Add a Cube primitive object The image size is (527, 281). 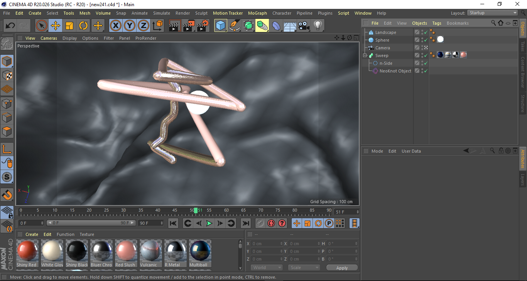click(221, 26)
